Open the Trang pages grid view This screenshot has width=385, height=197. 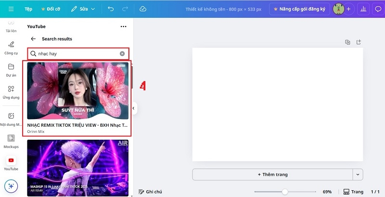(353, 192)
